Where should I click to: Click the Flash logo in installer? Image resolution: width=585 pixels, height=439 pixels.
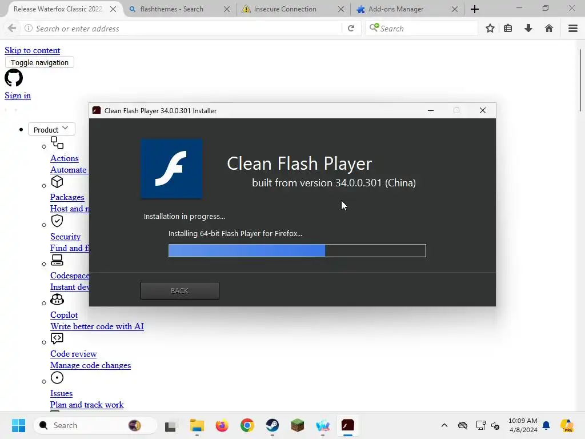coord(171,169)
